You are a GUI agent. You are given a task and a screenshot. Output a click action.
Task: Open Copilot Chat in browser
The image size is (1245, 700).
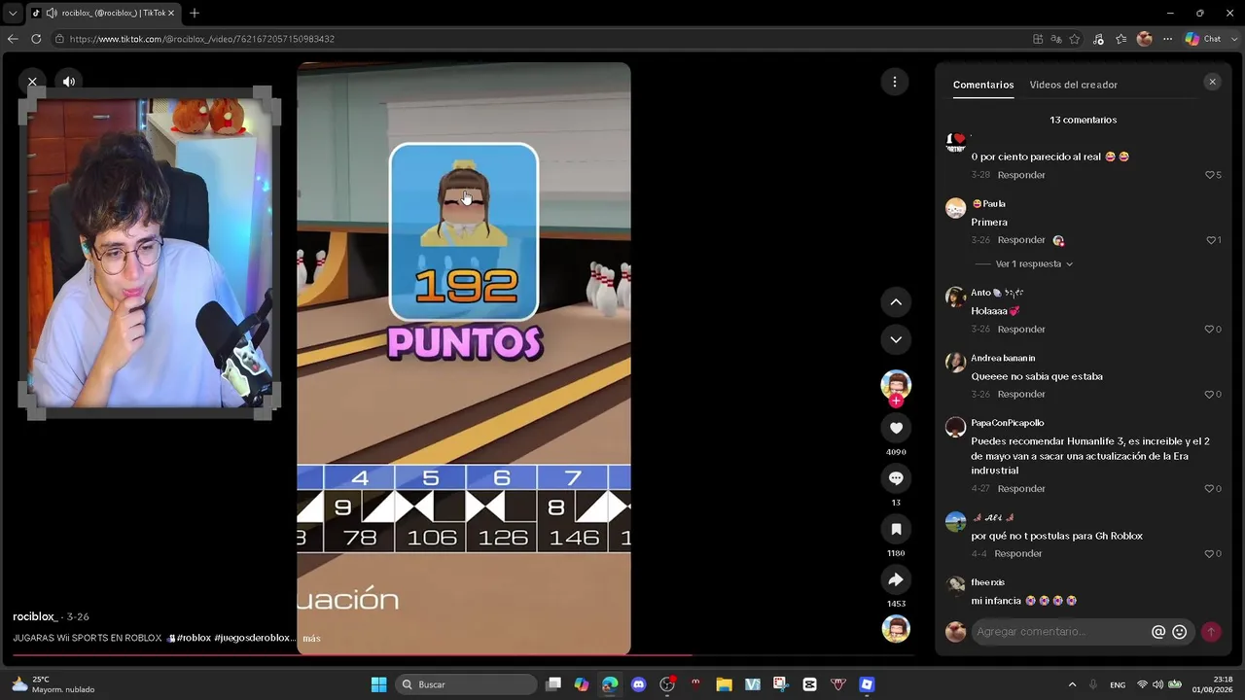(1202, 39)
